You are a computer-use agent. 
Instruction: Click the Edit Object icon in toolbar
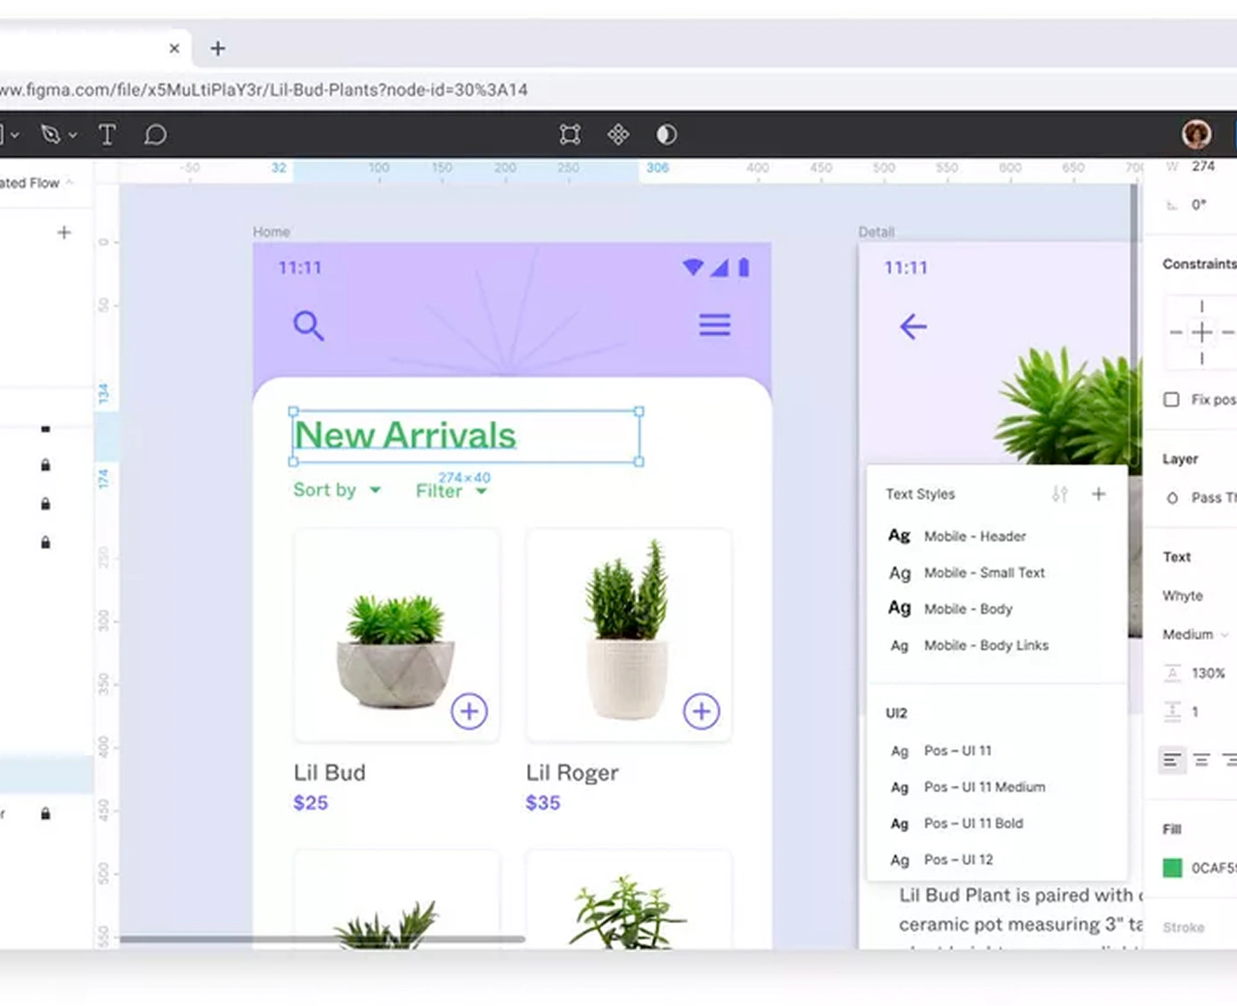570,135
